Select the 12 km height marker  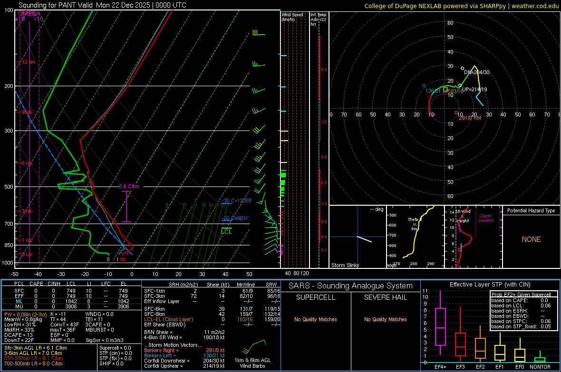27,62
